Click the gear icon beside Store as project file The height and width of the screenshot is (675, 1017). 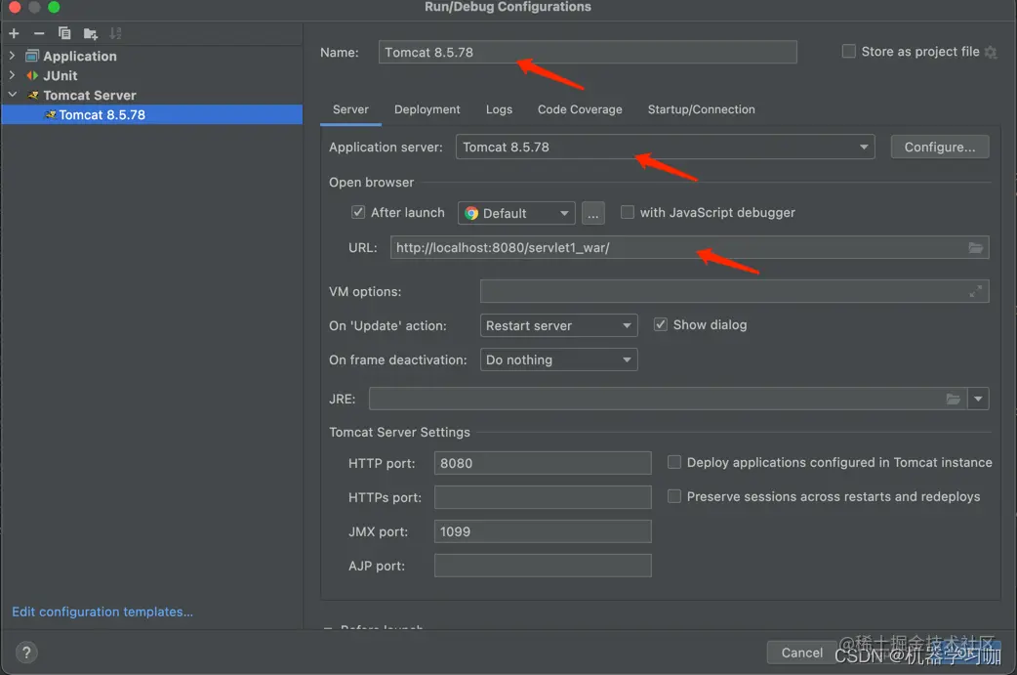click(x=991, y=52)
